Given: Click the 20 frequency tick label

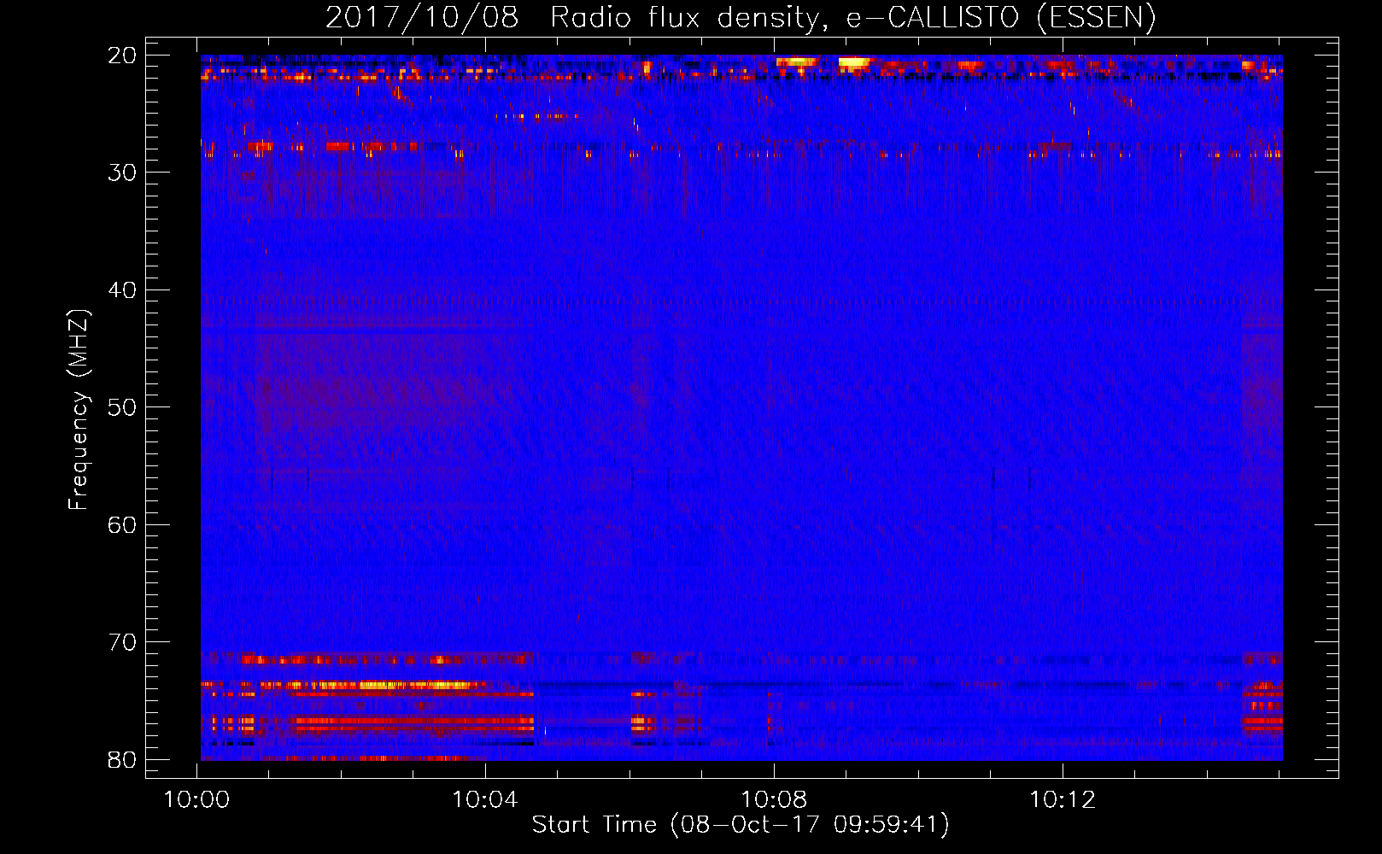Looking at the screenshot, I should click(123, 56).
